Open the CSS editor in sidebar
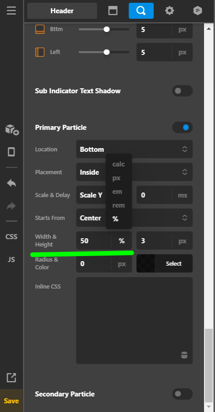 click(x=11, y=237)
